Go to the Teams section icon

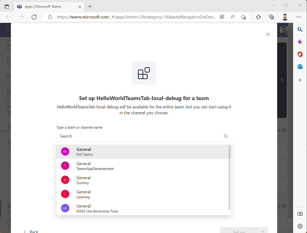point(8,77)
